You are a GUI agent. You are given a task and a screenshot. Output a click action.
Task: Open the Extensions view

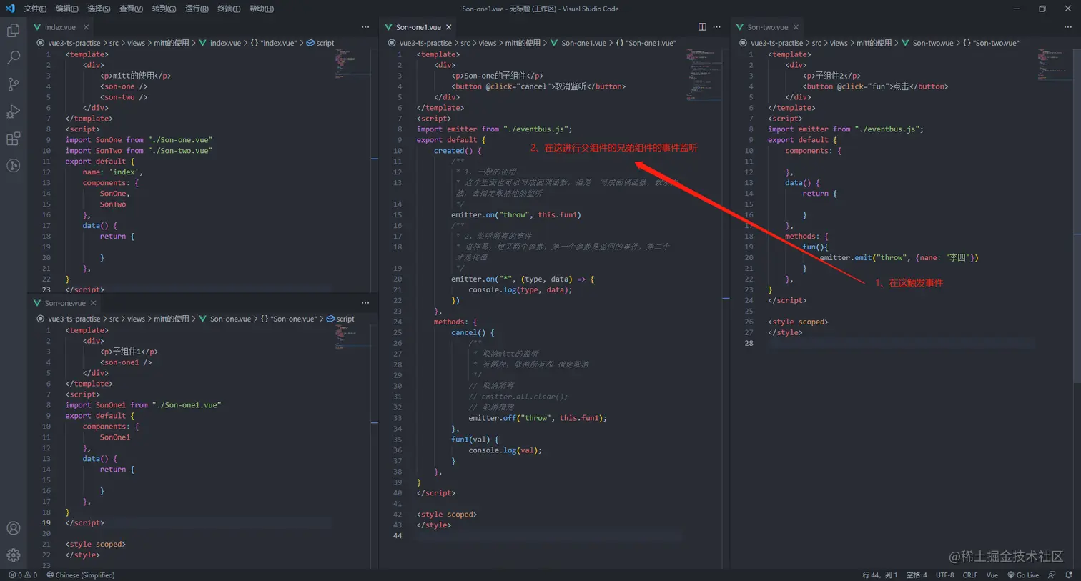click(13, 139)
